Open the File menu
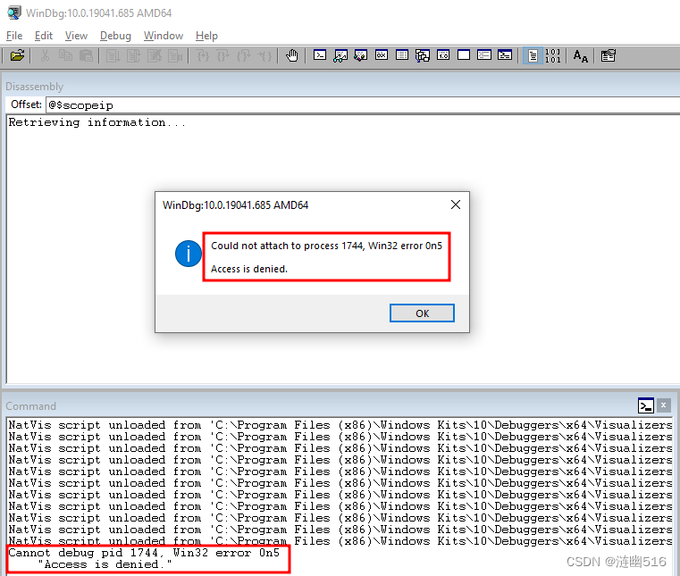Viewport: 680px width, 576px height. coord(14,36)
